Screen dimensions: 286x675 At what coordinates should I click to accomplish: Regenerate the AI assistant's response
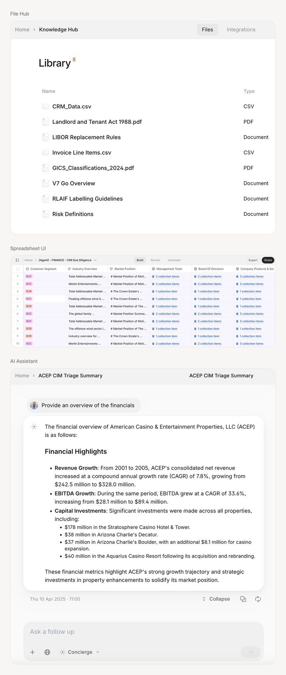tap(258, 599)
